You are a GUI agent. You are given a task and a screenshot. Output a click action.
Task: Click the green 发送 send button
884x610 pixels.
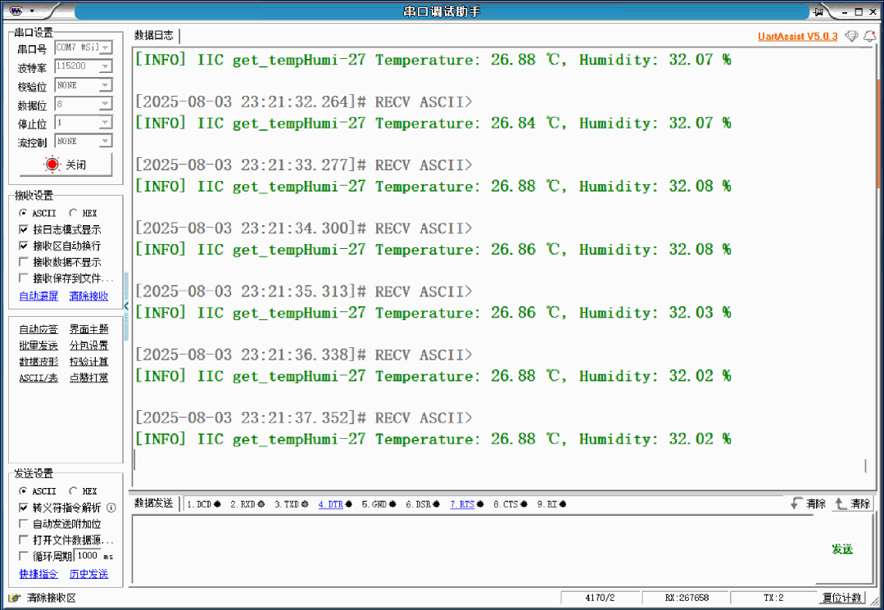point(842,549)
